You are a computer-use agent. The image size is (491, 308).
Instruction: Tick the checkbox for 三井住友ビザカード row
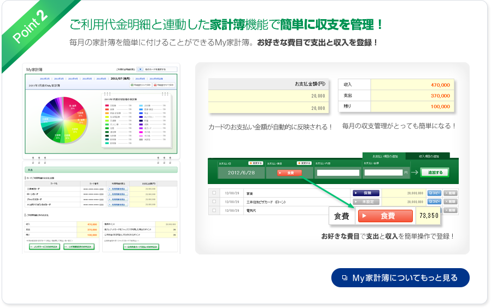[x=214, y=202]
